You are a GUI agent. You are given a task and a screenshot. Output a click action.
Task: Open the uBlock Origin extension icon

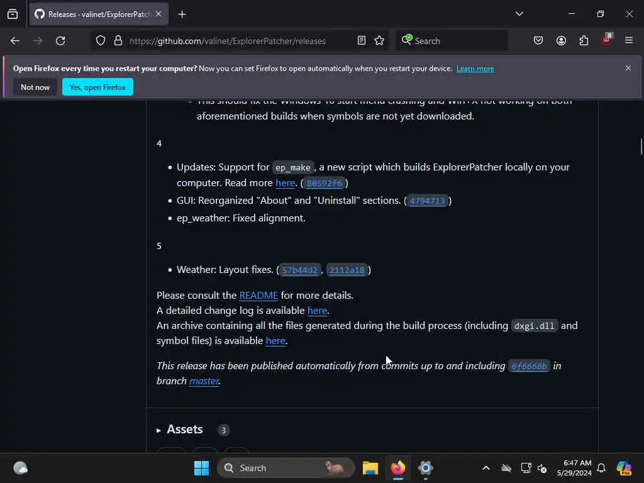(x=606, y=40)
